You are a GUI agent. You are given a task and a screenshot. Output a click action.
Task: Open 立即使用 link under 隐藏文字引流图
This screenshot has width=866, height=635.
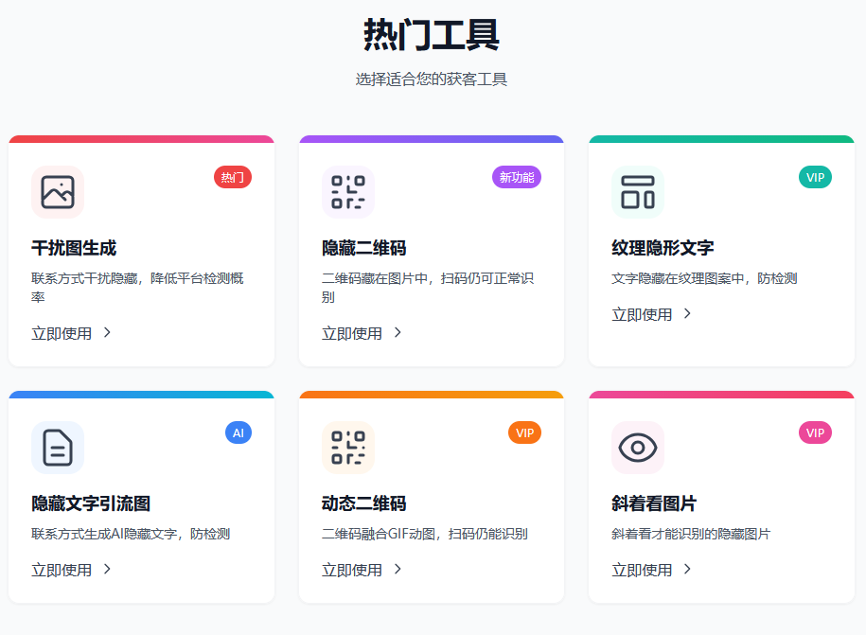point(72,570)
